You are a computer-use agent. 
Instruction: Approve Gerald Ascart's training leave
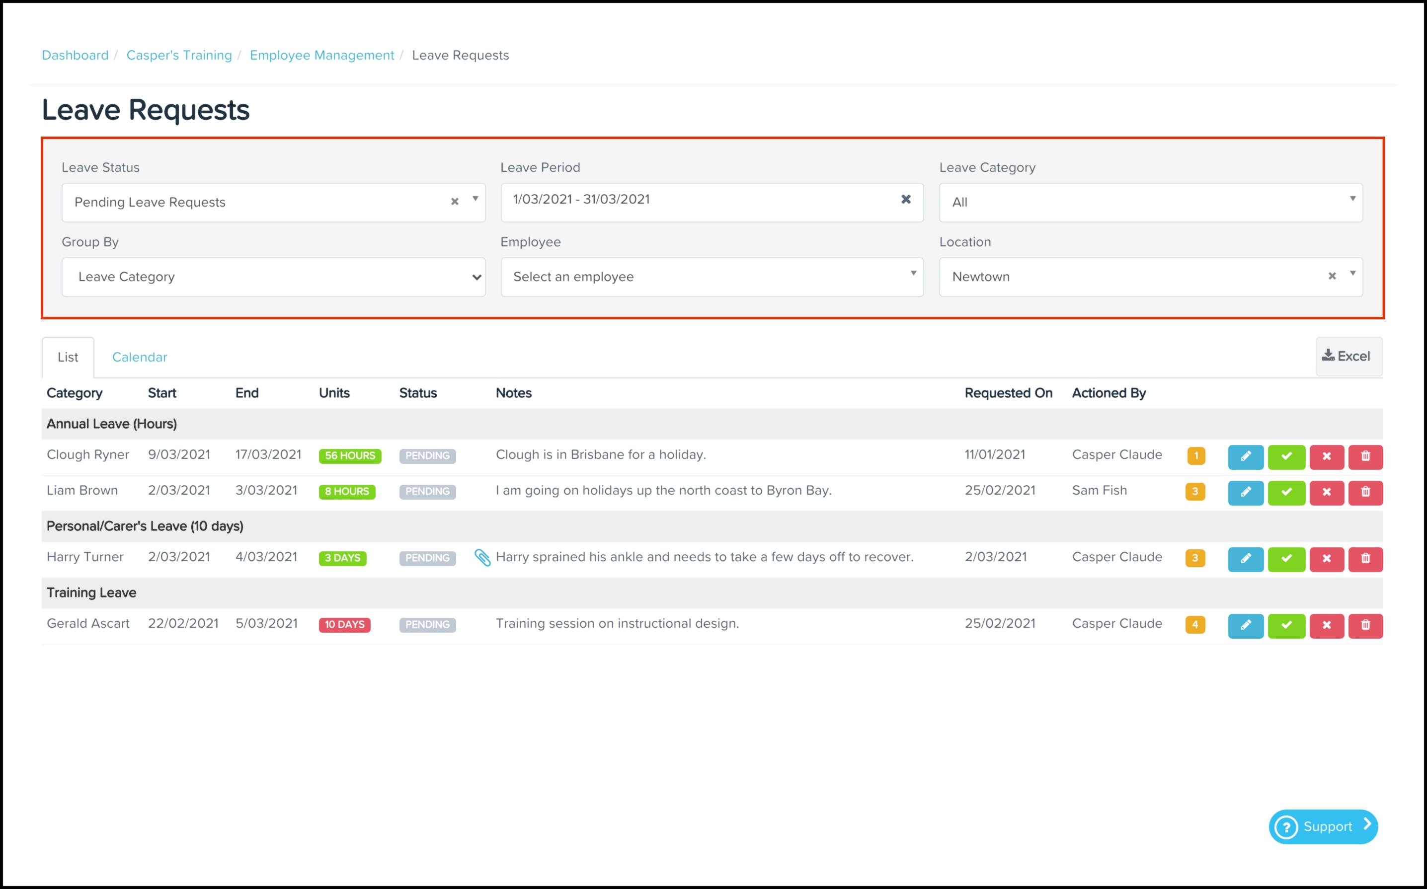point(1286,625)
